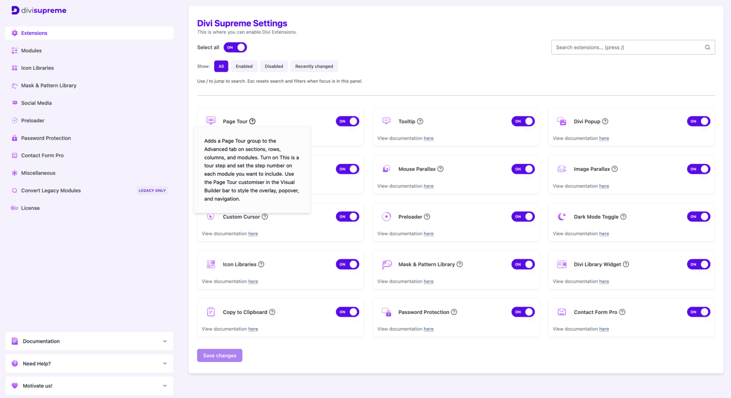
Task: Click the Page Tour help icon
Action: click(x=252, y=121)
